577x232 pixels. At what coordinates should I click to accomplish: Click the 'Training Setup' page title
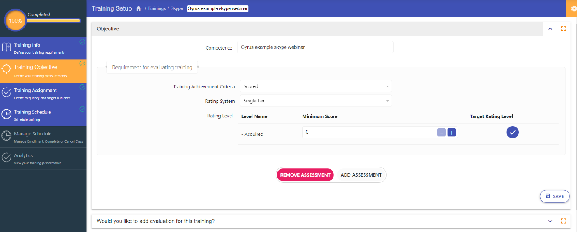coord(112,8)
